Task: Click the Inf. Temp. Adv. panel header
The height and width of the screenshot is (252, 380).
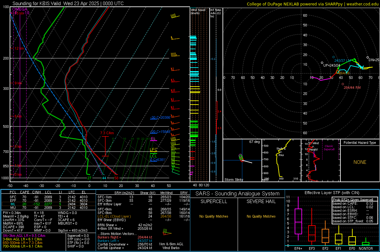Action: click(216, 13)
